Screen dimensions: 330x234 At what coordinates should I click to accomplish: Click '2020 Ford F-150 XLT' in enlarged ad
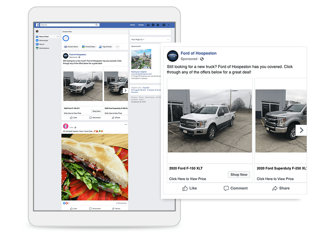tap(186, 168)
